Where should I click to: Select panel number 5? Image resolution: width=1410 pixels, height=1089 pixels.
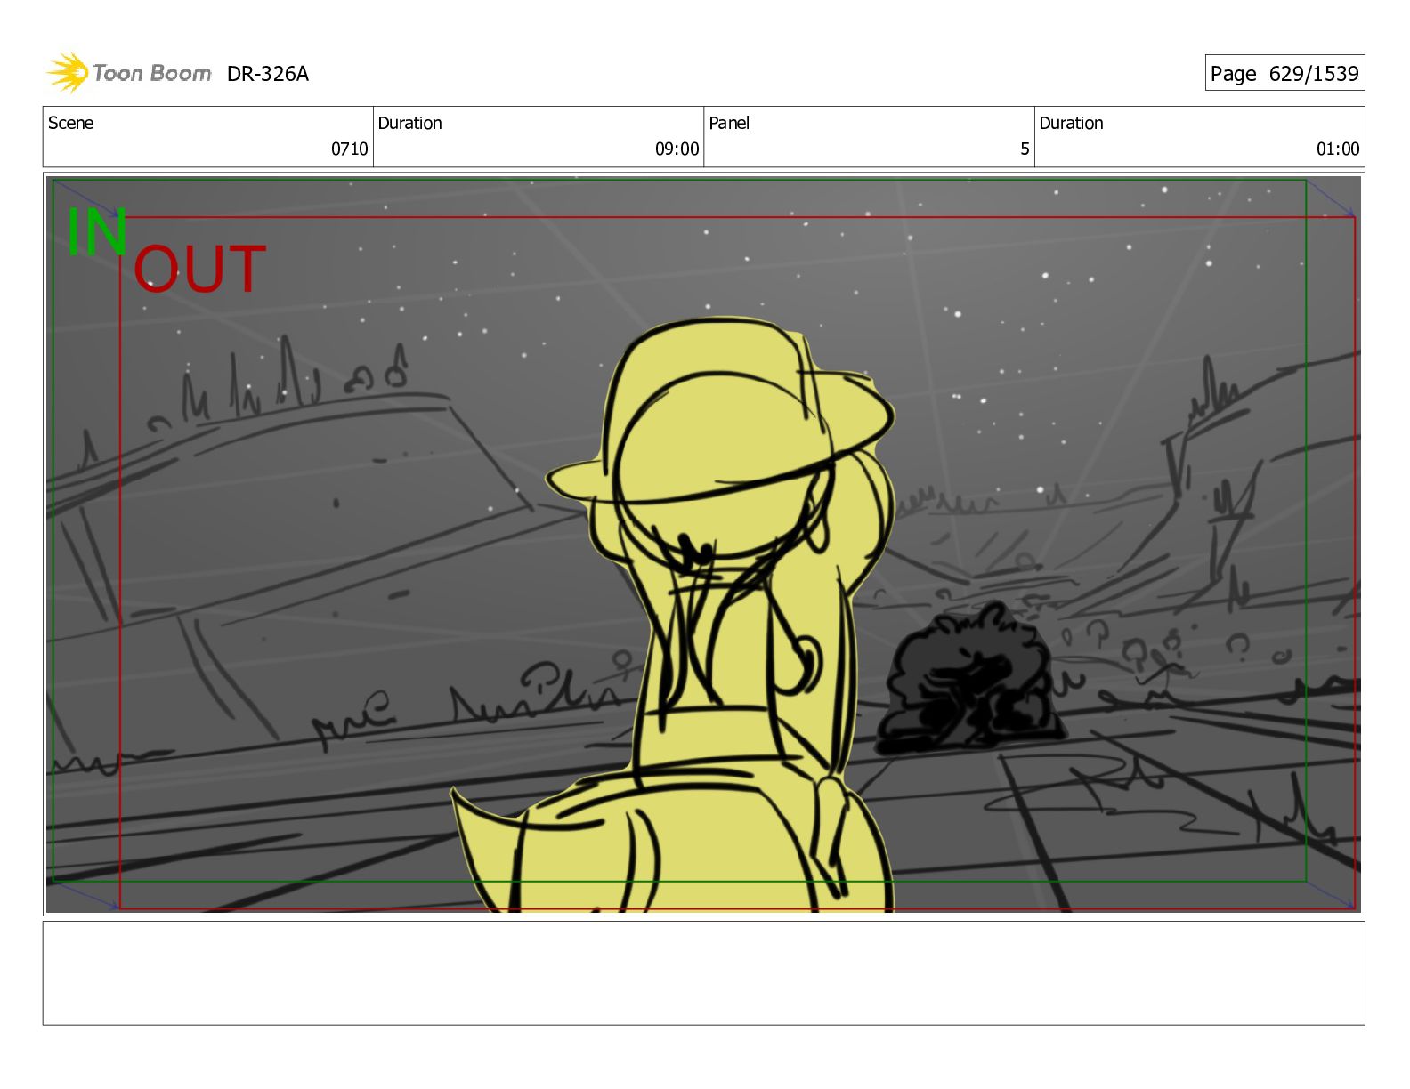[x=1025, y=149]
